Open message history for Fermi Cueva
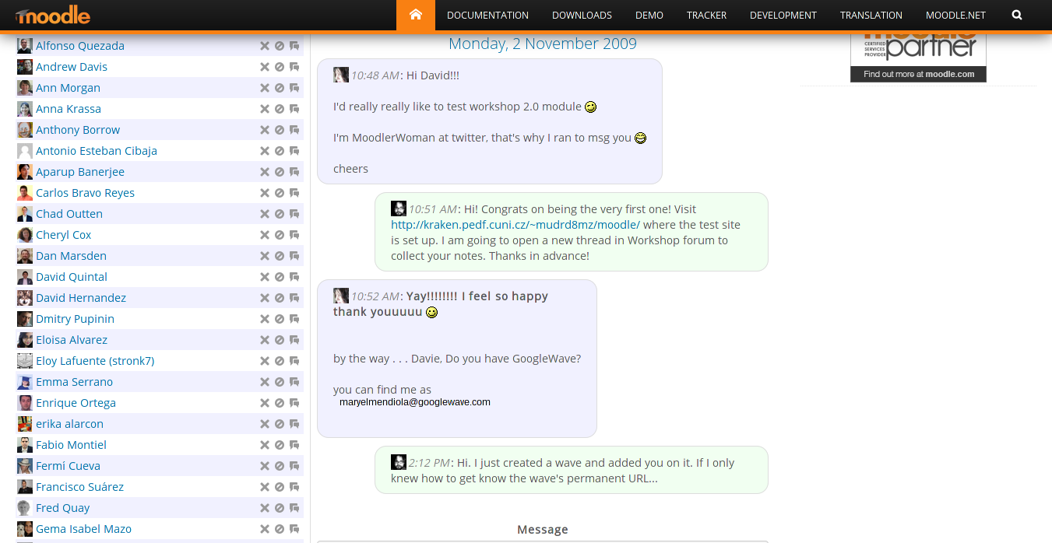1052x543 pixels. pyautogui.click(x=294, y=466)
